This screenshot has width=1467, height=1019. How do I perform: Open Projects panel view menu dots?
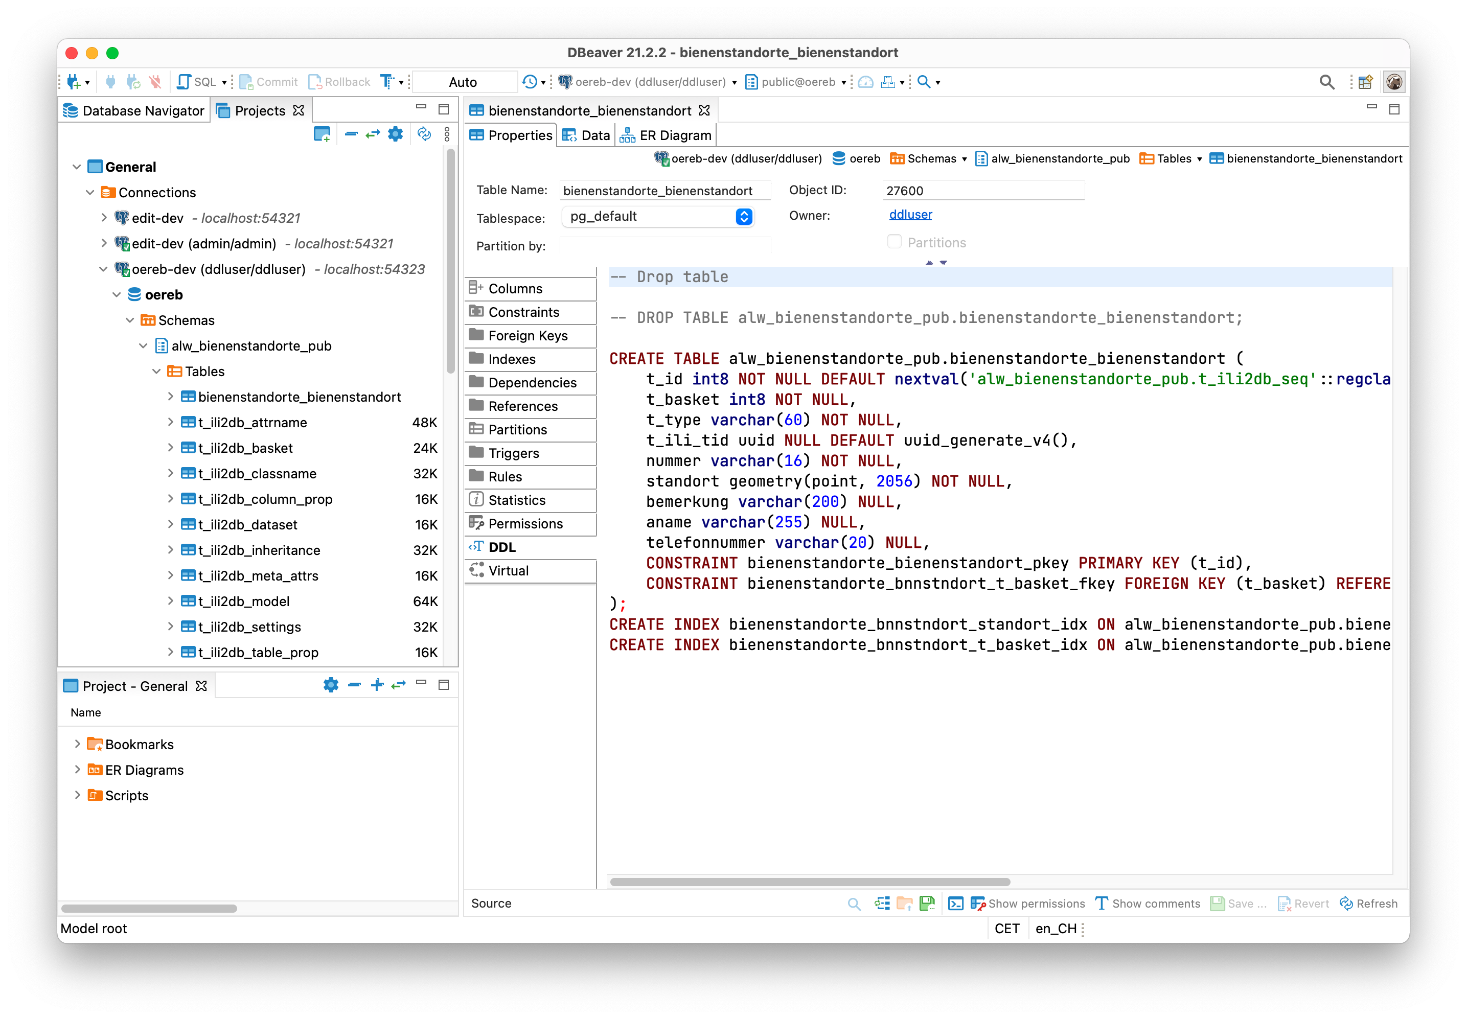pos(447,134)
